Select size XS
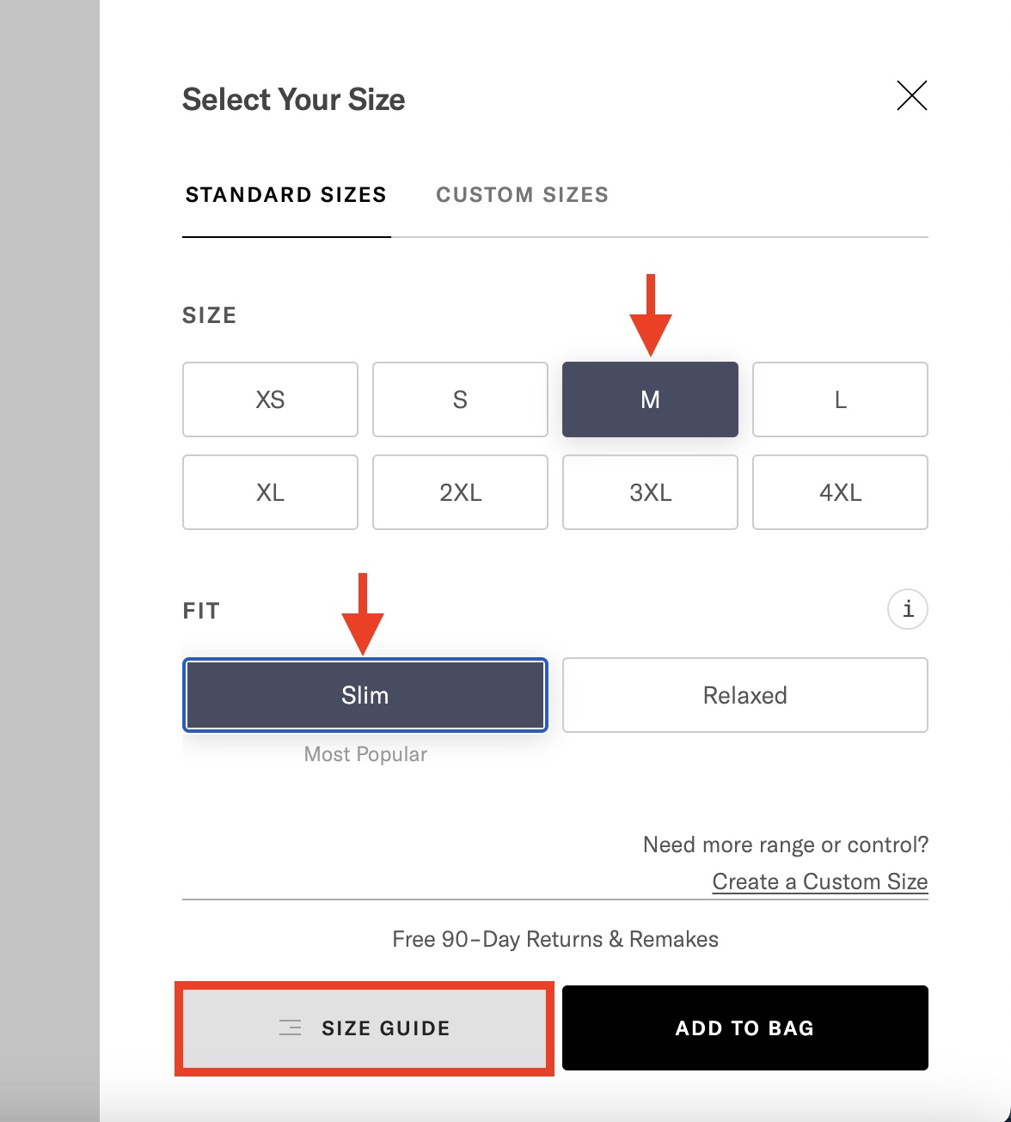Viewport: 1011px width, 1122px height. tap(270, 399)
